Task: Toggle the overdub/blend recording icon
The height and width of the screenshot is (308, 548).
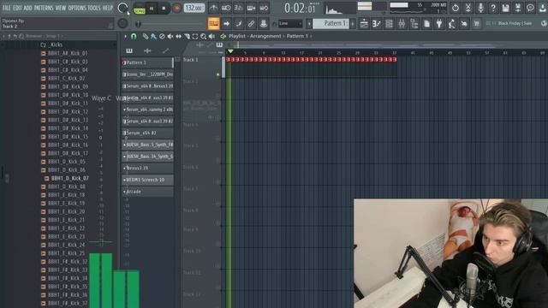Action: click(251, 8)
